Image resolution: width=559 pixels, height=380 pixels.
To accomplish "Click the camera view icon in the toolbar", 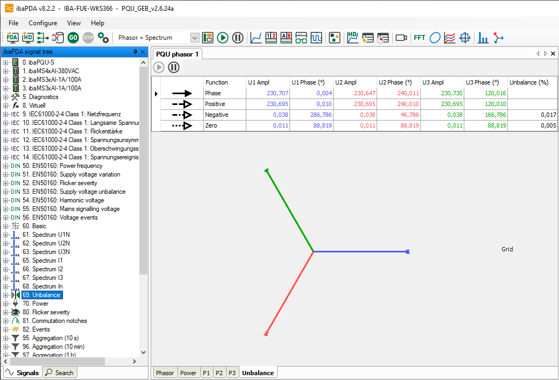I will [401, 38].
